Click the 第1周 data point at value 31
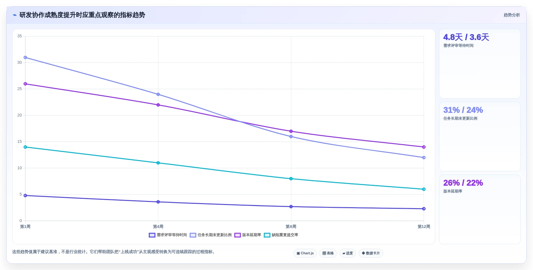 (x=25, y=57)
